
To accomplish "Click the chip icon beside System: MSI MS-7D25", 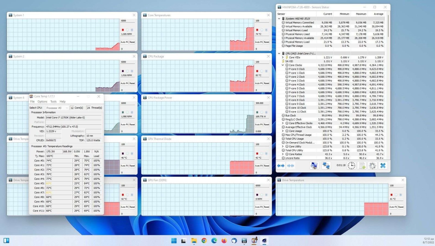I will pyautogui.click(x=283, y=18).
